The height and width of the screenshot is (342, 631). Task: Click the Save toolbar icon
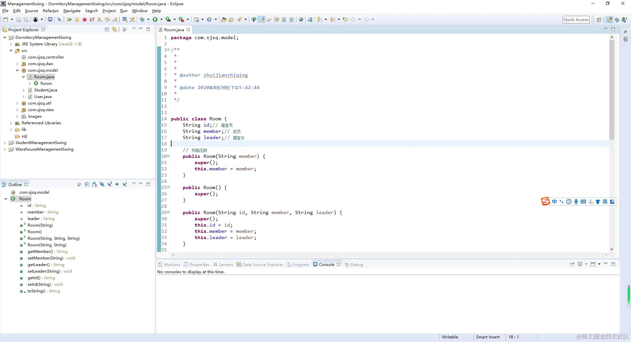coord(18,19)
